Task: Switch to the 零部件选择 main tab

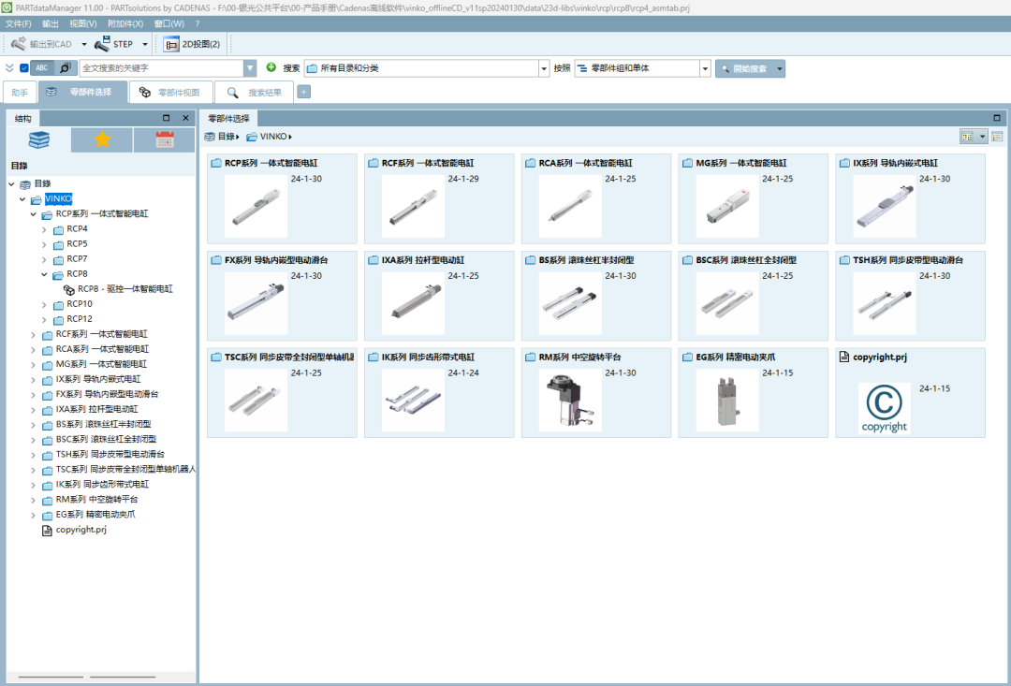Action: (82, 93)
